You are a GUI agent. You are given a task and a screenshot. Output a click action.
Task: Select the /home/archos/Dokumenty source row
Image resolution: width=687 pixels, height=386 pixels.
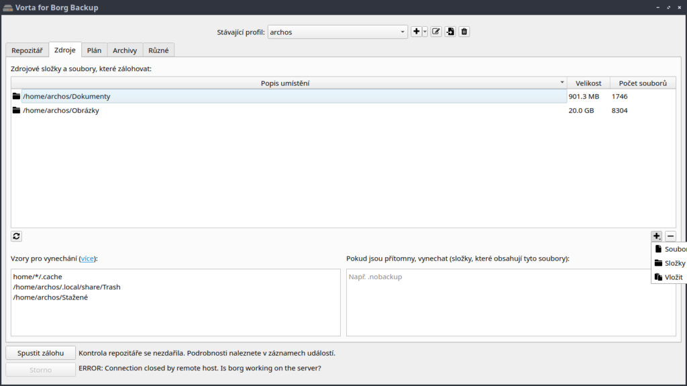pyautogui.click(x=288, y=96)
